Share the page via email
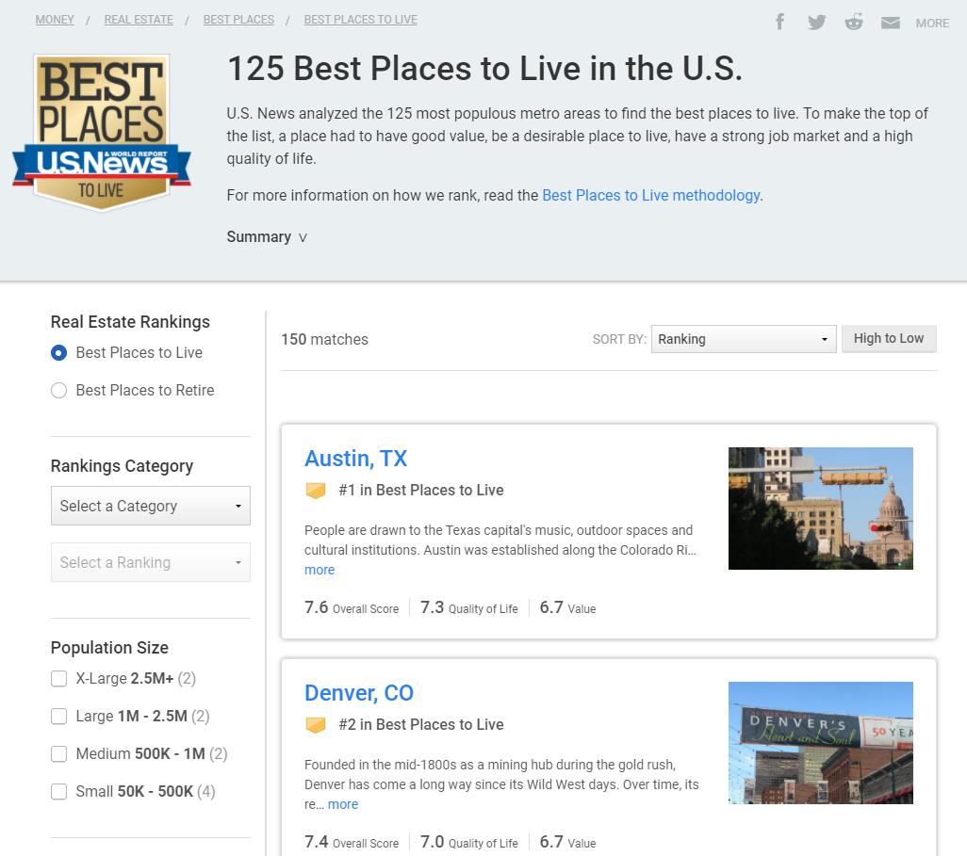Viewport: 967px width, 856px height. 890,21
